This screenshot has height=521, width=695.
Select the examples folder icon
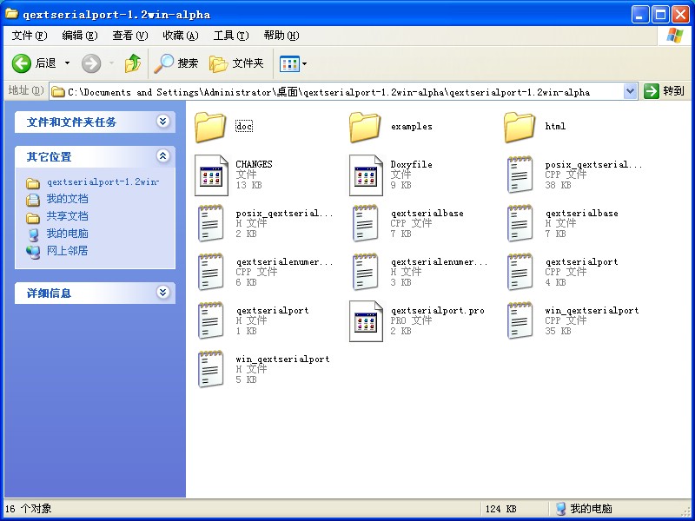pyautogui.click(x=365, y=127)
